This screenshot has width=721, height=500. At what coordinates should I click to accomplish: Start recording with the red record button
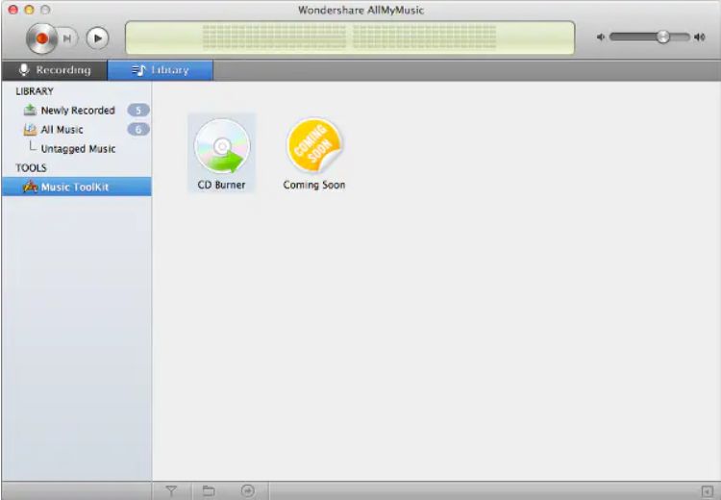click(x=41, y=38)
